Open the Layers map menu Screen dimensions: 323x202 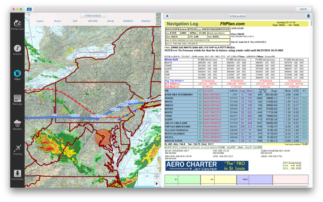pos(40,21)
